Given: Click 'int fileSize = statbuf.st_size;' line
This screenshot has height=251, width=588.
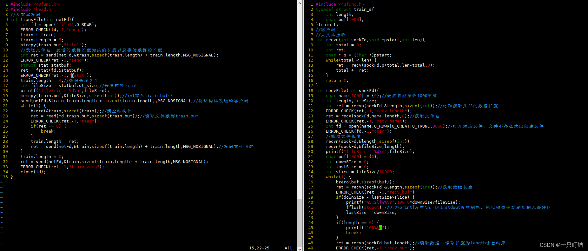Looking at the screenshot, I should [x=60, y=86].
